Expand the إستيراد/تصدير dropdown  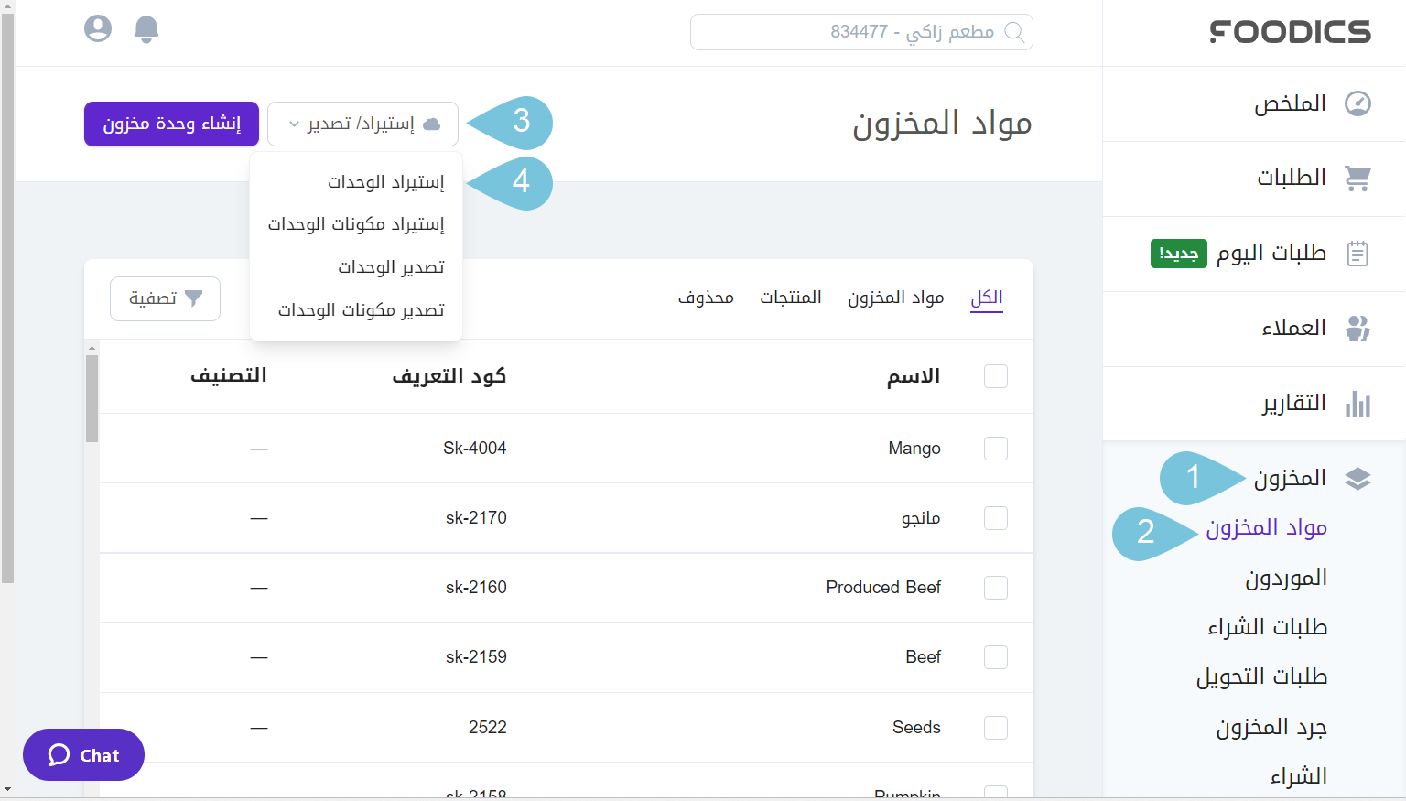click(362, 123)
